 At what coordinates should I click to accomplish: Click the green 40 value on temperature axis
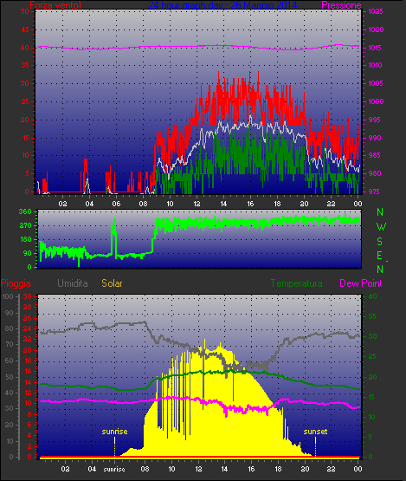[x=372, y=296]
